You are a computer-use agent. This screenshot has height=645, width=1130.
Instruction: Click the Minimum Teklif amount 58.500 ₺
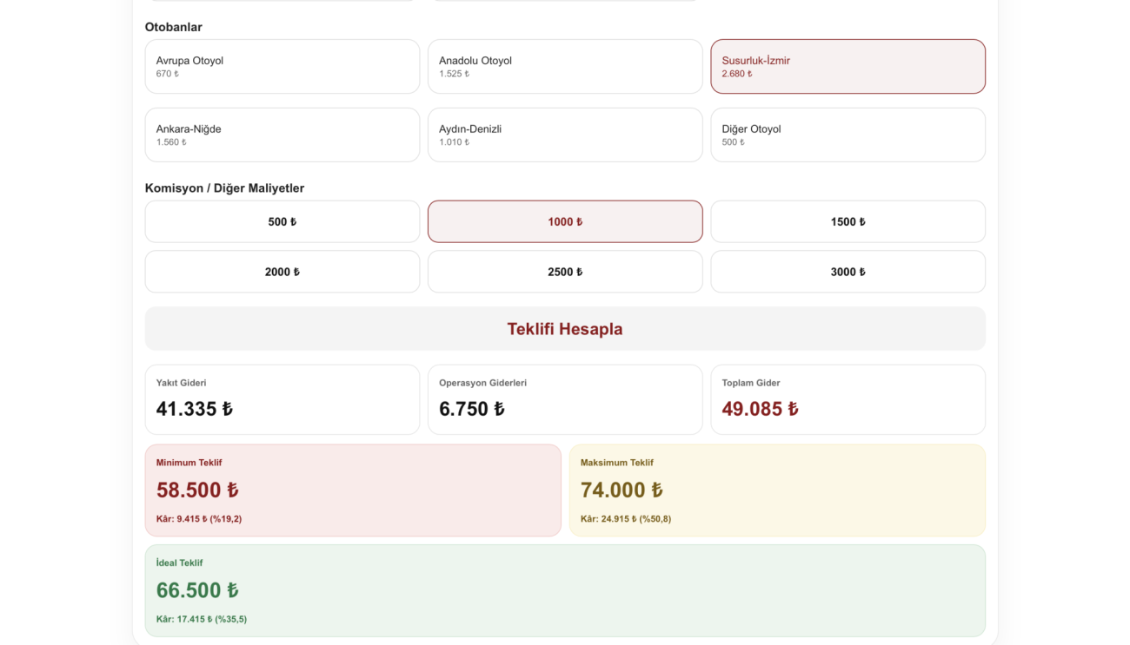tap(197, 490)
